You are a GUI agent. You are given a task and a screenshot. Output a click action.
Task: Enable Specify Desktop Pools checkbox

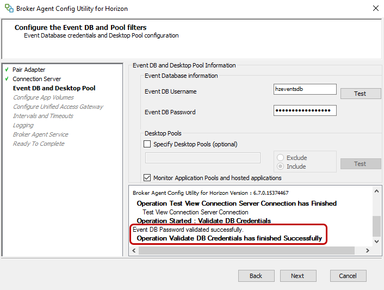[147, 144]
